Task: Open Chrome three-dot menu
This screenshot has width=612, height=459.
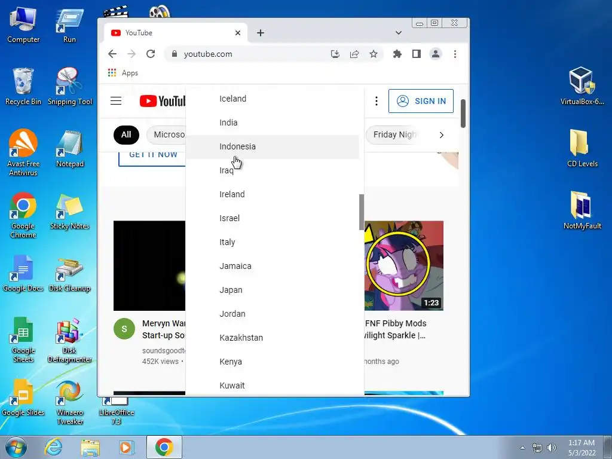Action: click(x=455, y=54)
